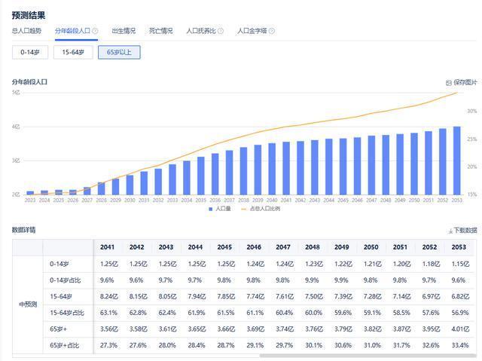Click the 中预测 row header cell
The image size is (482, 361).
tap(27, 304)
